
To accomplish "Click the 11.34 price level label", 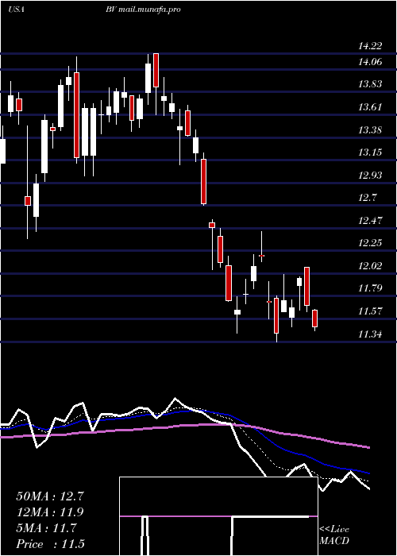I will [370, 334].
